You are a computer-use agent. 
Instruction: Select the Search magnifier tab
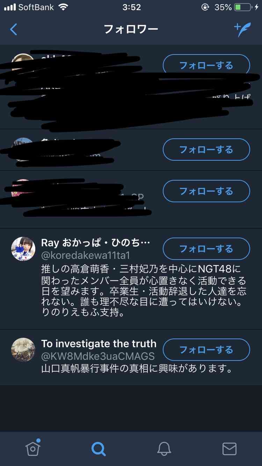point(99,449)
